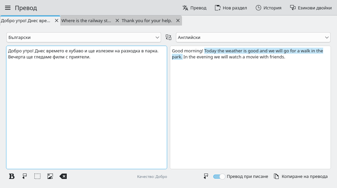Close the 'Thank you for your help.' tab
The image size is (337, 188).
tap(178, 20)
